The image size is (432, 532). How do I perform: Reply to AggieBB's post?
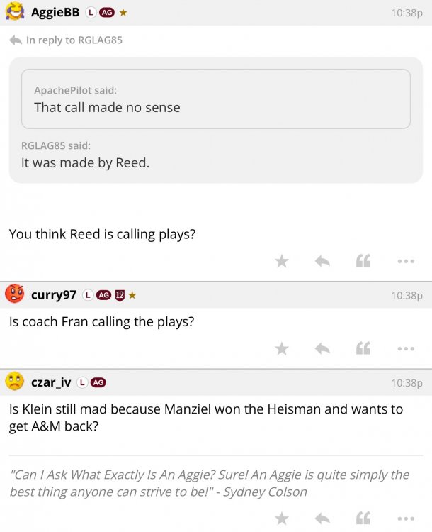click(322, 261)
